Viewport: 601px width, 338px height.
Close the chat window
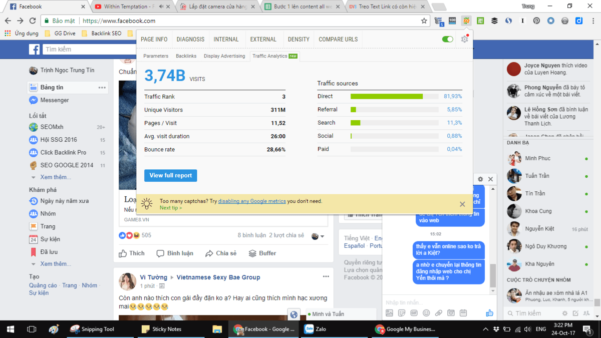pos(491,179)
